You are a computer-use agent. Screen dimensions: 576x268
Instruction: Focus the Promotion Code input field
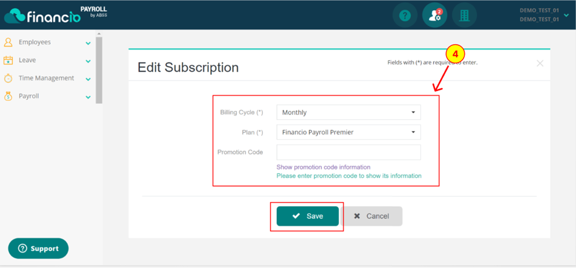coord(349,152)
